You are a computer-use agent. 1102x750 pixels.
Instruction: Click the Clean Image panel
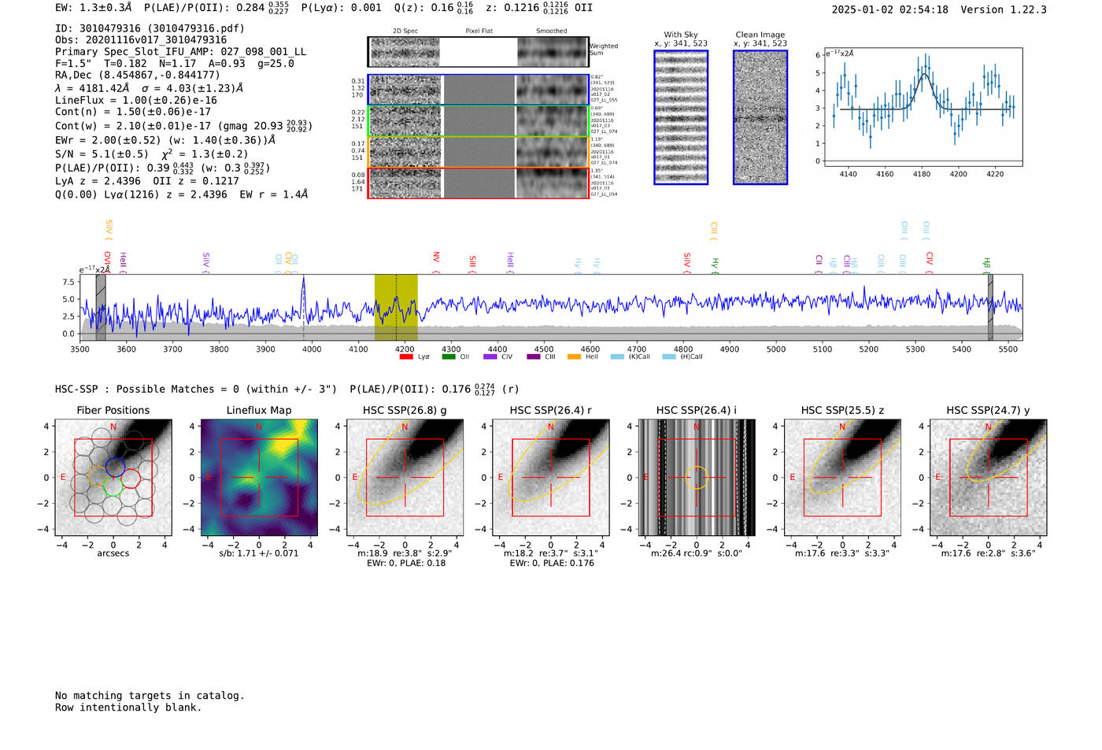[760, 117]
